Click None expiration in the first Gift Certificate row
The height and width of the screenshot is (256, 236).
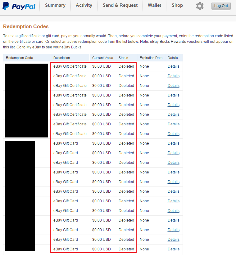pos(144,66)
